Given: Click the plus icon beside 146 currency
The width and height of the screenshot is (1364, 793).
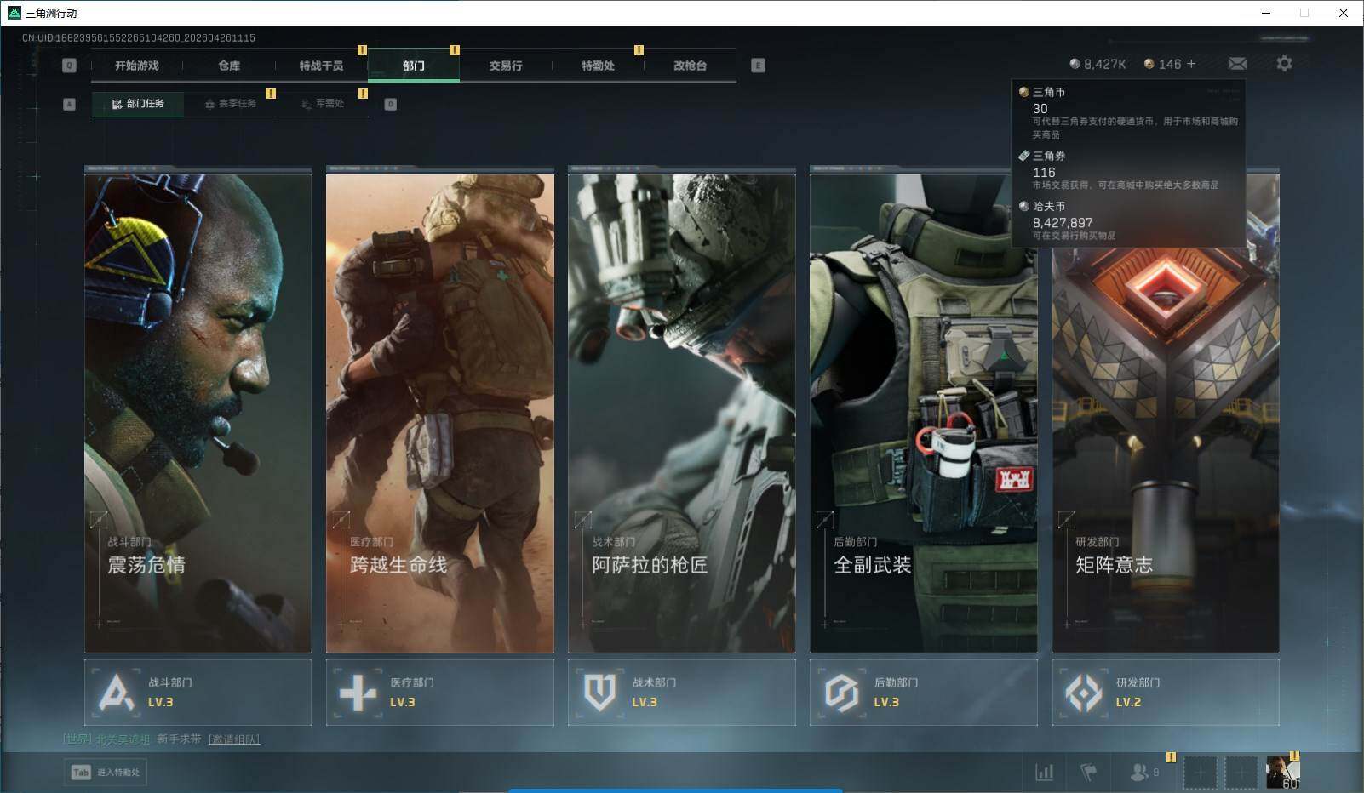Looking at the screenshot, I should pos(1191,64).
